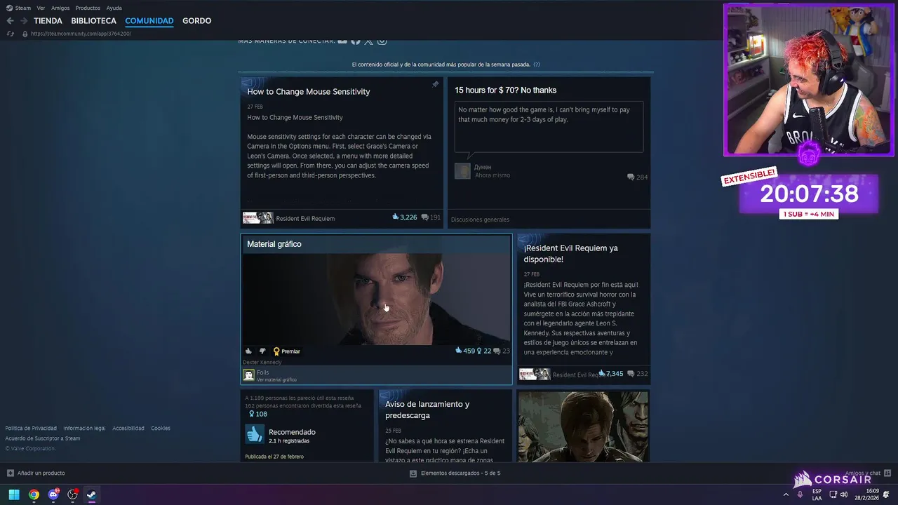Open Discusiones generales link
Screen dimensions: 898x505
(x=480, y=220)
